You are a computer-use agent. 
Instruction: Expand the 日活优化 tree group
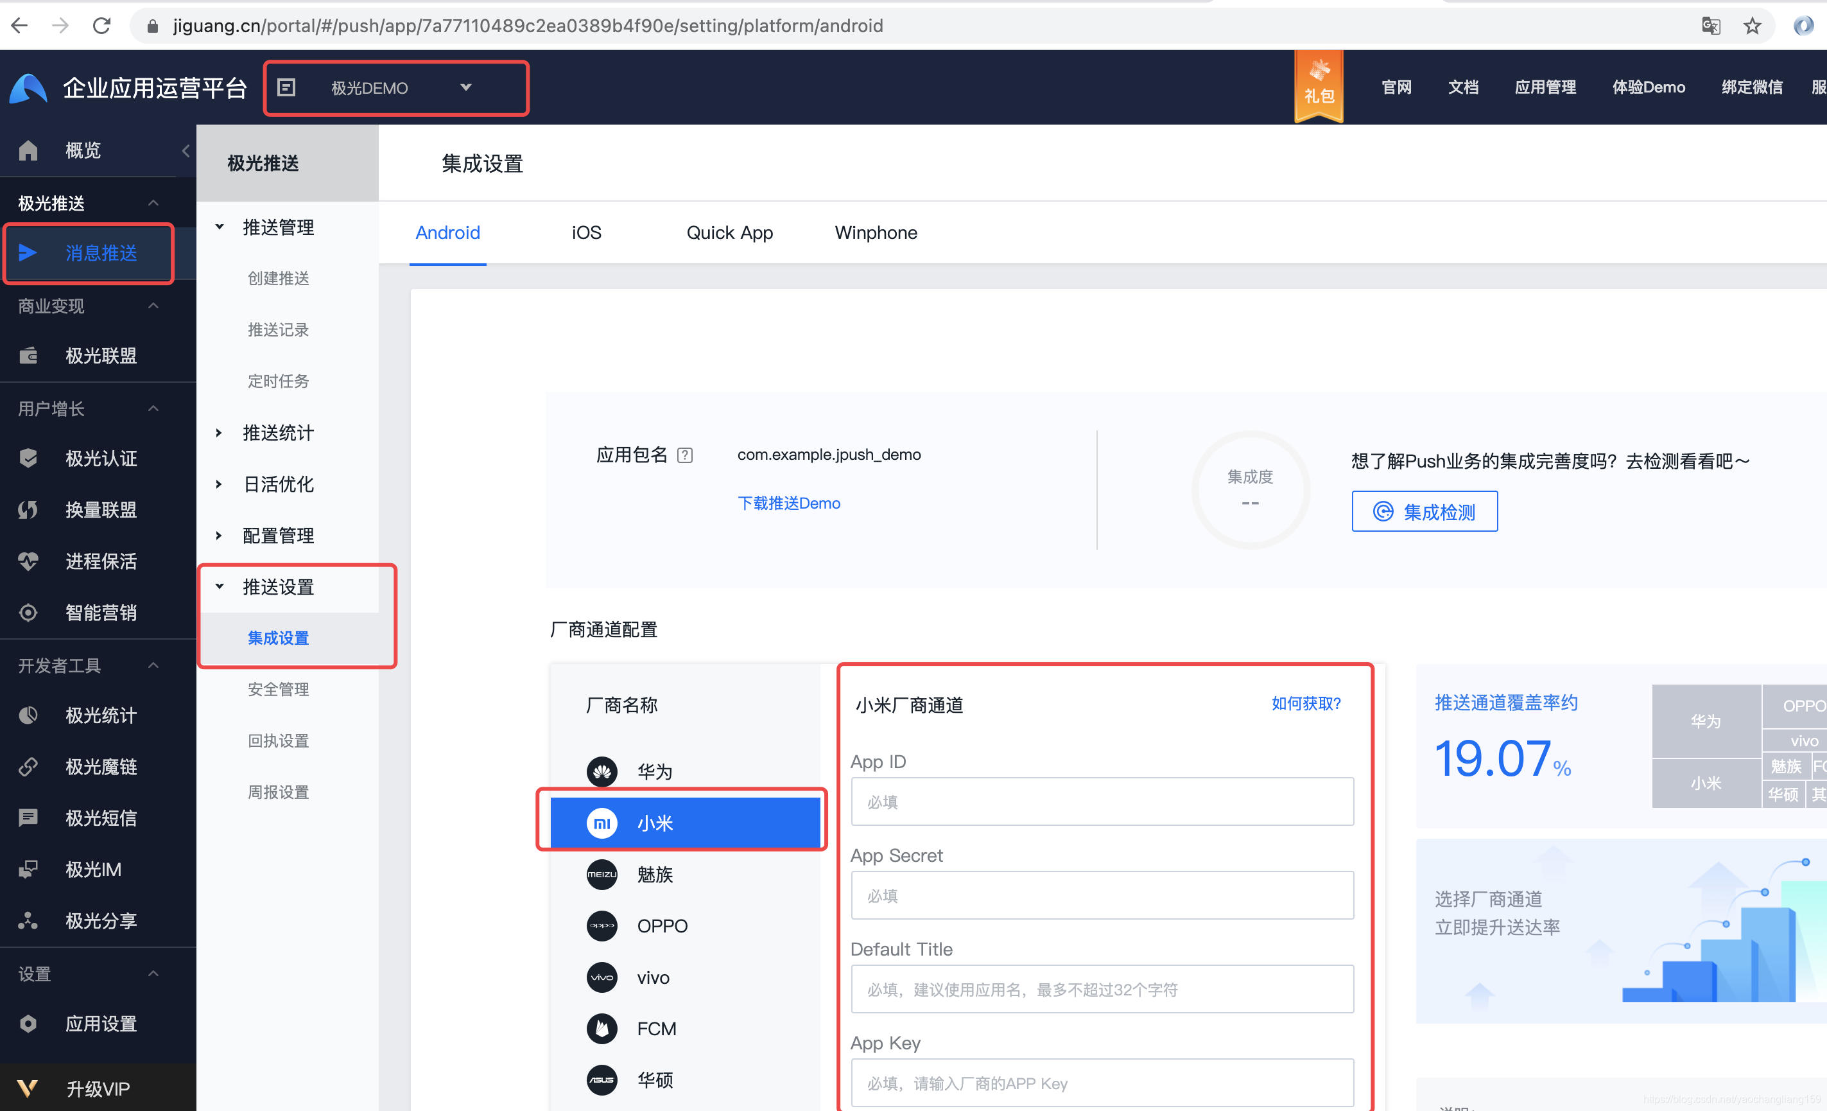click(219, 484)
